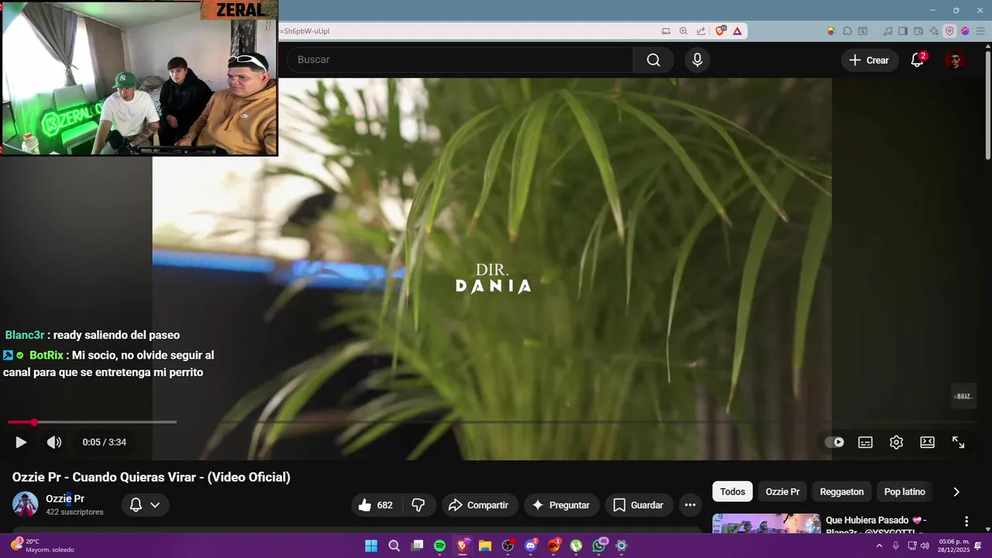Toggle the browser sidebar panel icon
Image resolution: width=992 pixels, height=558 pixels.
tap(904, 31)
